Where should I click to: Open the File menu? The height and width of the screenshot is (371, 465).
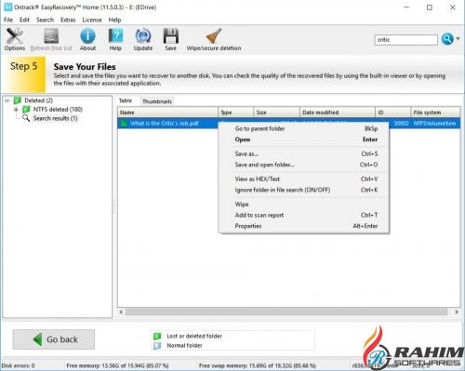point(8,20)
